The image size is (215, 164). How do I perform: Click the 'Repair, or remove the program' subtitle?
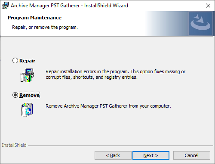click(x=45, y=27)
